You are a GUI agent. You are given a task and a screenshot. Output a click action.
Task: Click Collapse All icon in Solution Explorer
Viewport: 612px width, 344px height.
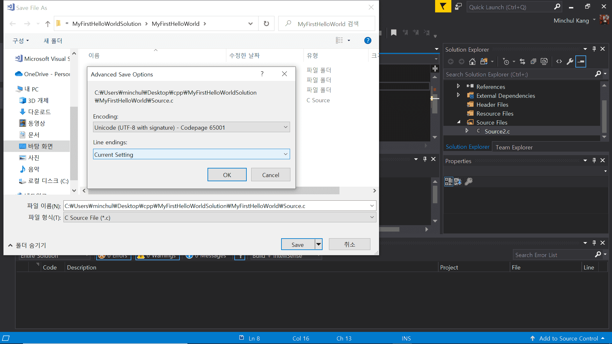[533, 61]
